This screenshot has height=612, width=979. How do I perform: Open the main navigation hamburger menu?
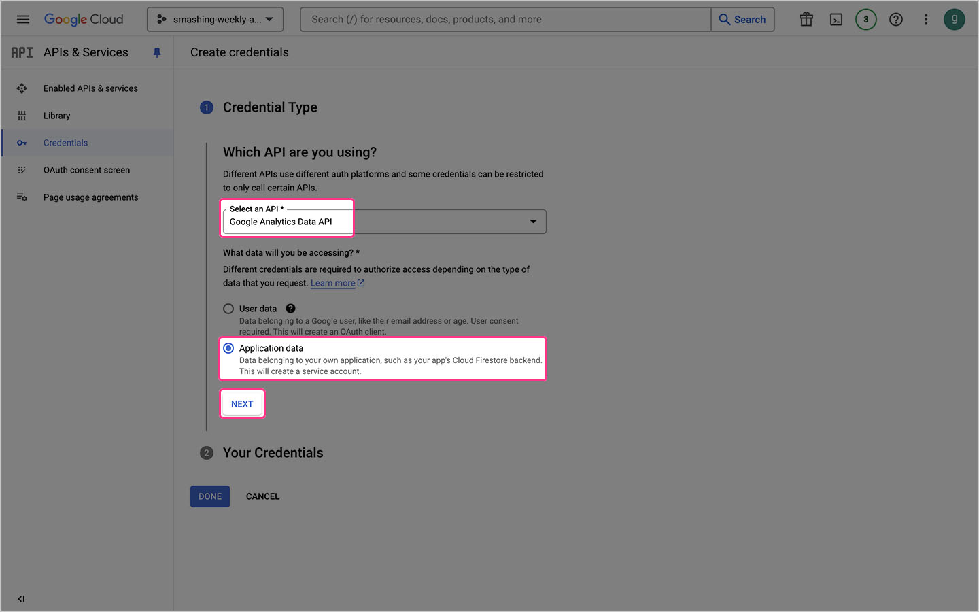coord(22,18)
